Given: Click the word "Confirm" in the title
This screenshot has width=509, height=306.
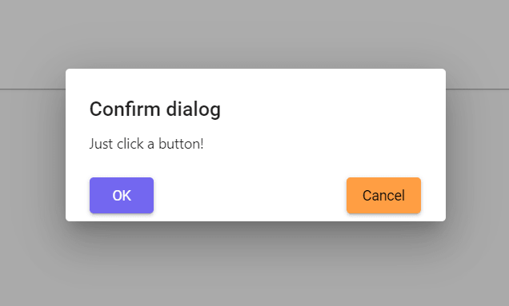Looking at the screenshot, I should (125, 109).
